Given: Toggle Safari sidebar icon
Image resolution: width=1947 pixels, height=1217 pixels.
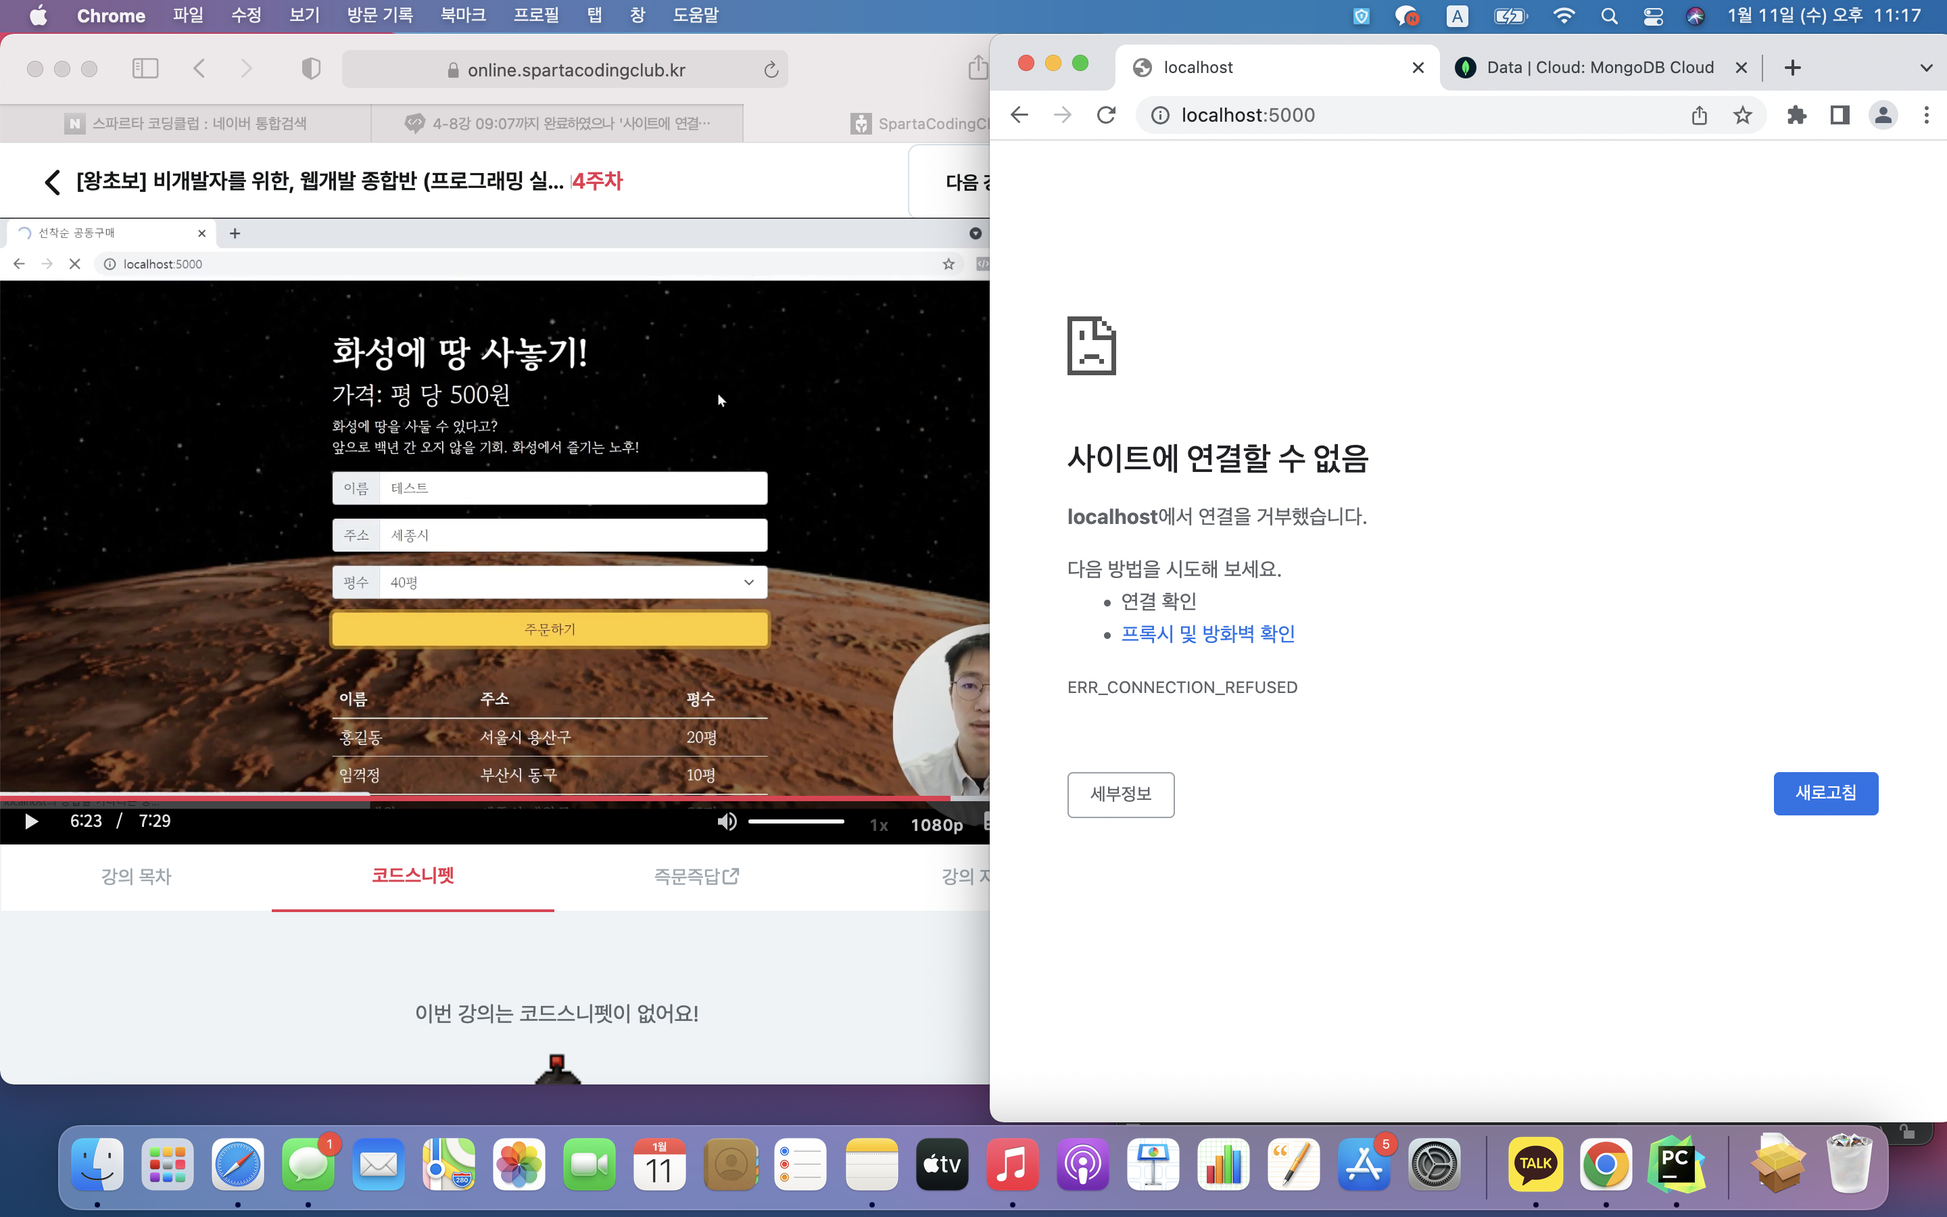Looking at the screenshot, I should click(x=145, y=68).
